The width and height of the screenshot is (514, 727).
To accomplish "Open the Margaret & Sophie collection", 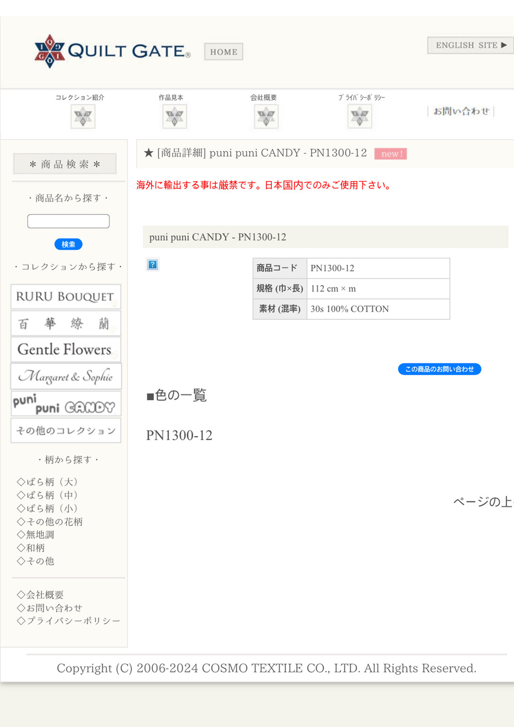I will click(x=66, y=376).
